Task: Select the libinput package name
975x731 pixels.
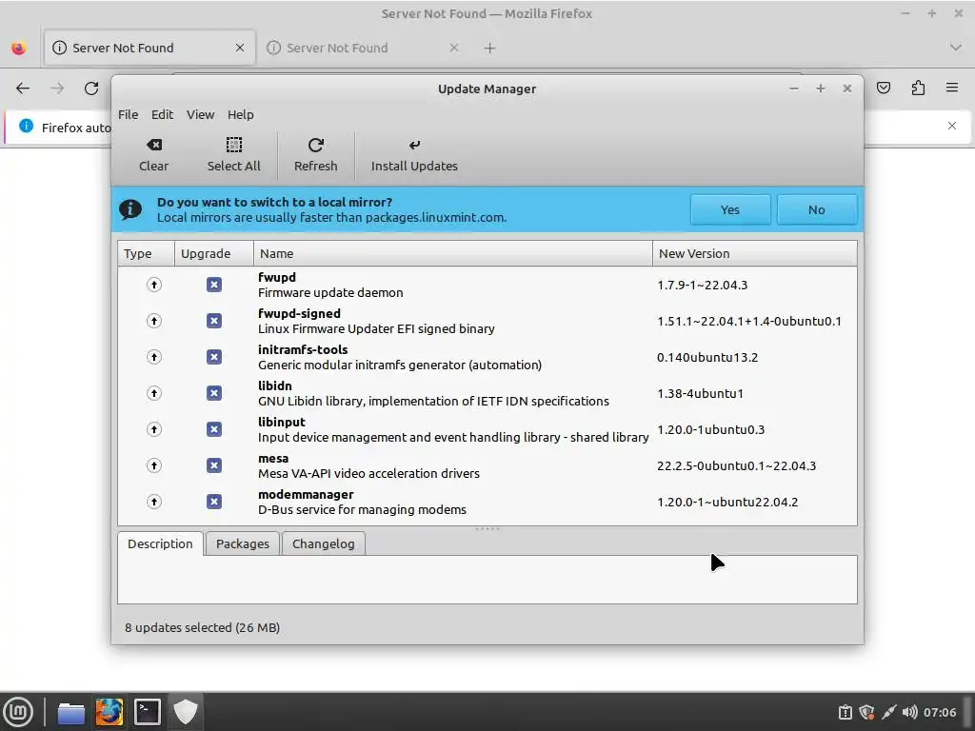Action: (x=282, y=422)
